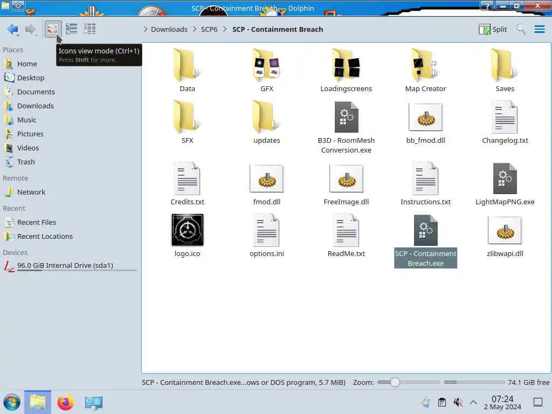Open the system settings taskbar icon
The height and width of the screenshot is (414, 552).
pyautogui.click(x=93, y=402)
